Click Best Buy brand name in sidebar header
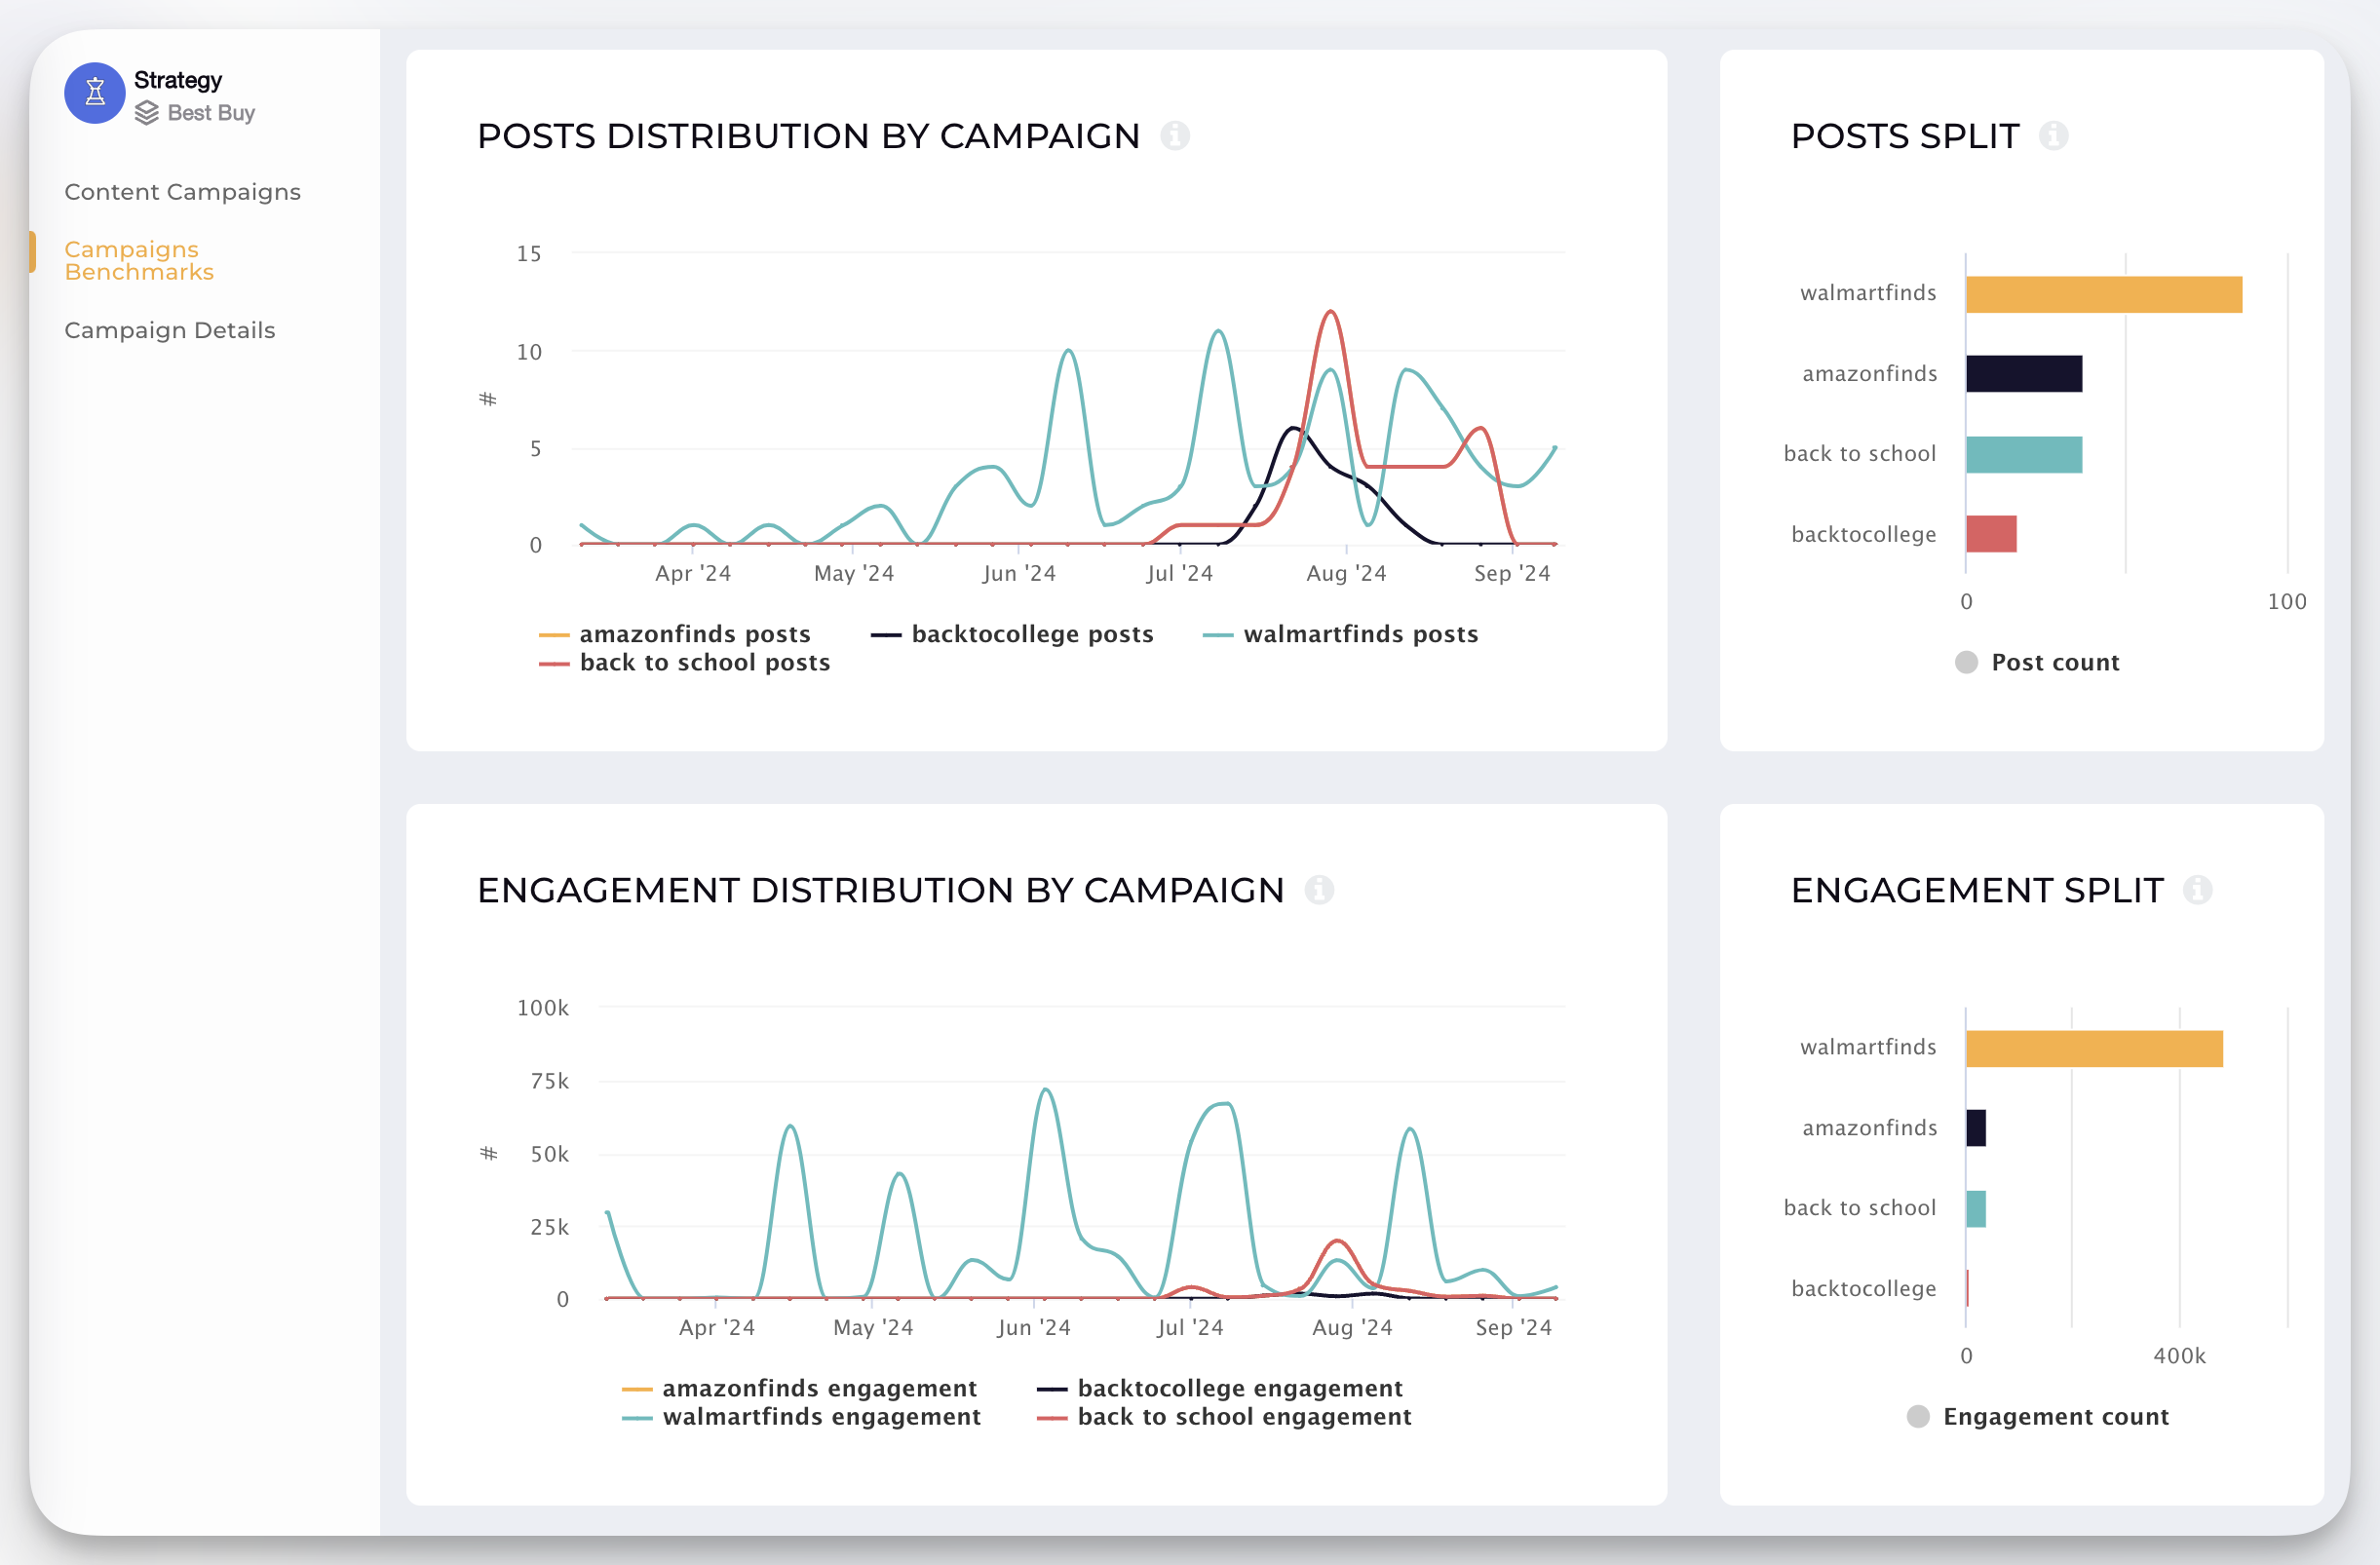The image size is (2380, 1565). (x=211, y=113)
